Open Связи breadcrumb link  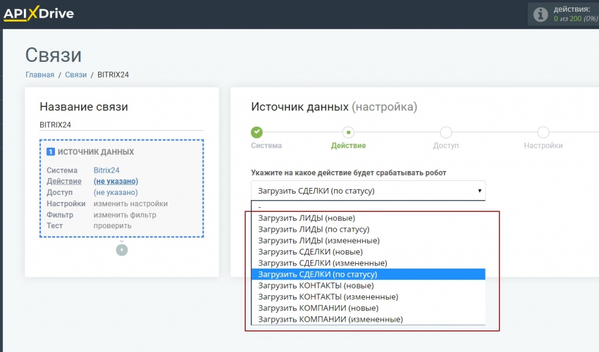(75, 75)
